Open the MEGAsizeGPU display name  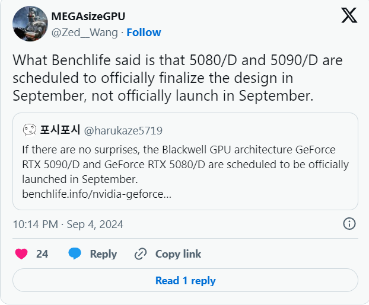(x=88, y=16)
